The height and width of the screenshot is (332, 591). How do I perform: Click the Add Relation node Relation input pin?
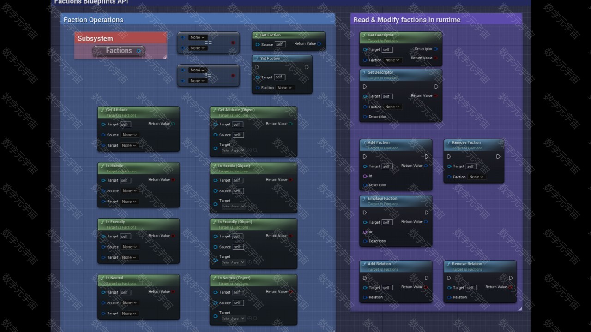[x=365, y=297]
